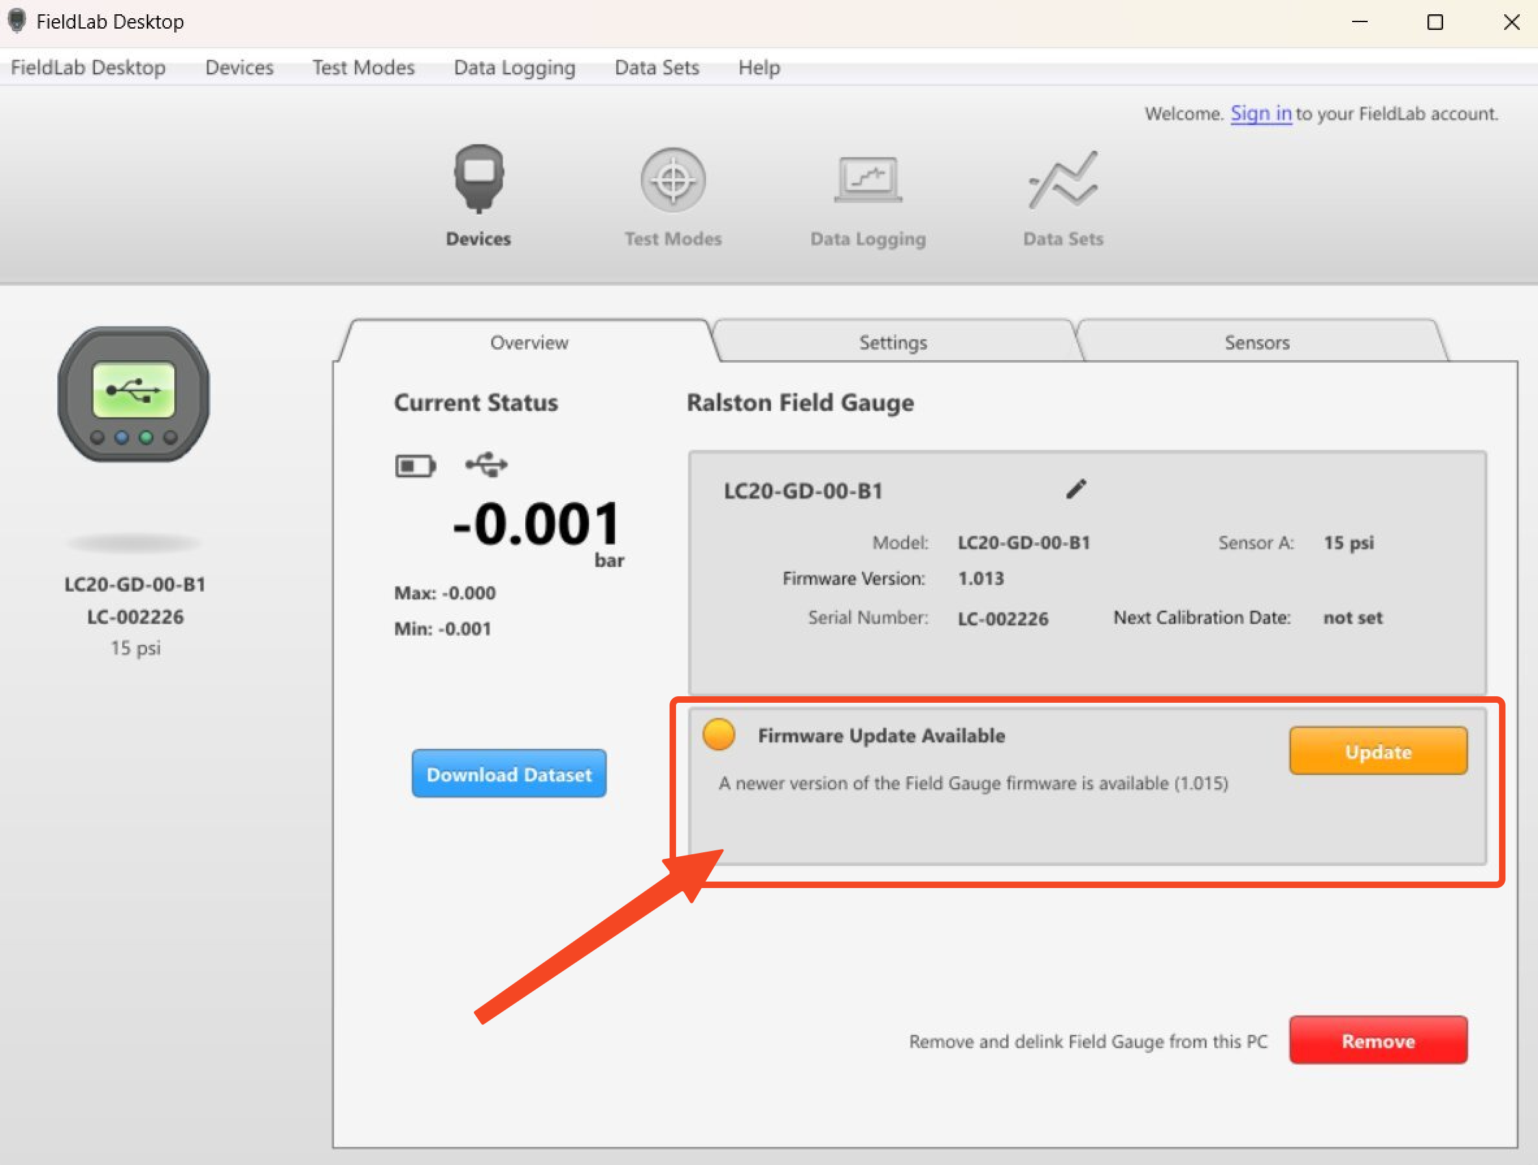The width and height of the screenshot is (1538, 1165).
Task: Click the Sensor A value 15 psi
Action: (1348, 542)
